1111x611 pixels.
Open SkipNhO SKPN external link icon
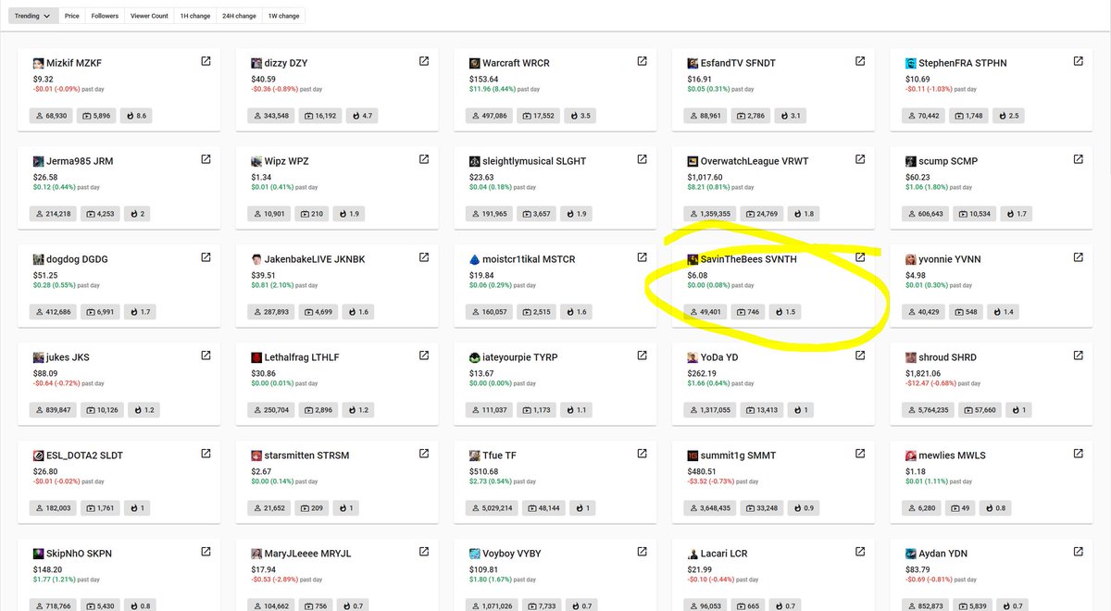pos(206,552)
